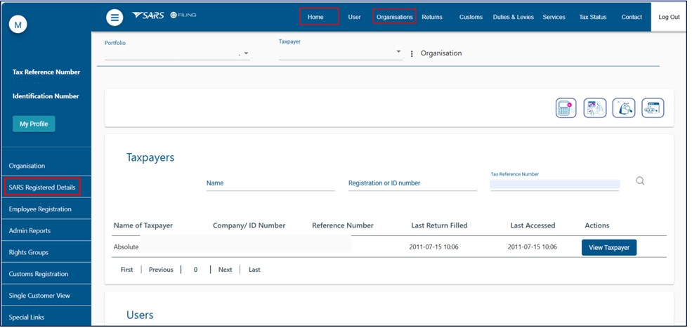Click the Reference Number column header
Image resolution: width=692 pixels, height=328 pixels.
click(x=342, y=225)
